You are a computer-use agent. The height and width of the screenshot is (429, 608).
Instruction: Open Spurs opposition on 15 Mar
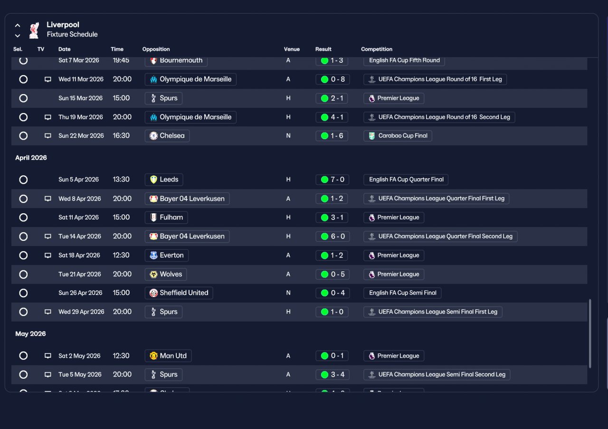(x=163, y=98)
